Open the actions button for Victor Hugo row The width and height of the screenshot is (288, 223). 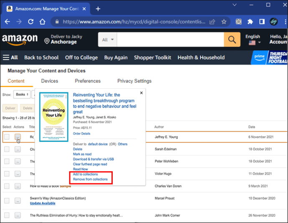coord(18,174)
